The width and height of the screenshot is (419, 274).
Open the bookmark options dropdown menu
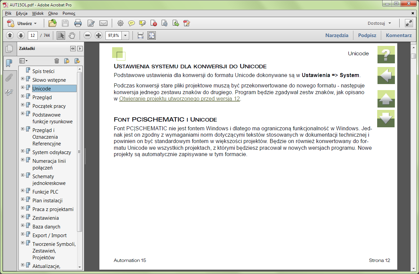(23, 61)
